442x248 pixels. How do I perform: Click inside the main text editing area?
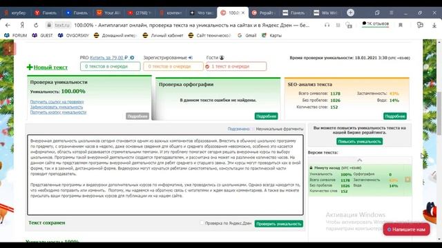point(165,175)
